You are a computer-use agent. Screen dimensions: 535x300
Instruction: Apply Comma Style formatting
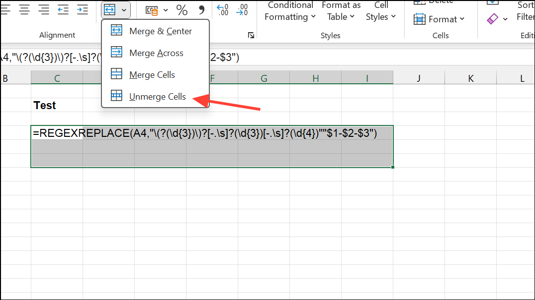tap(201, 10)
